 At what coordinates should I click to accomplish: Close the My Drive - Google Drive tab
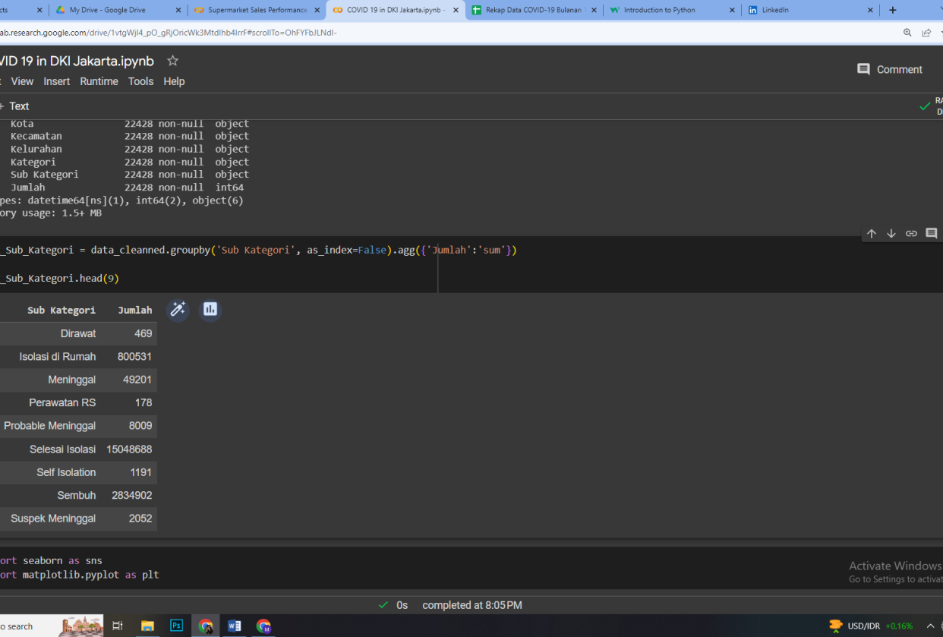(x=179, y=11)
